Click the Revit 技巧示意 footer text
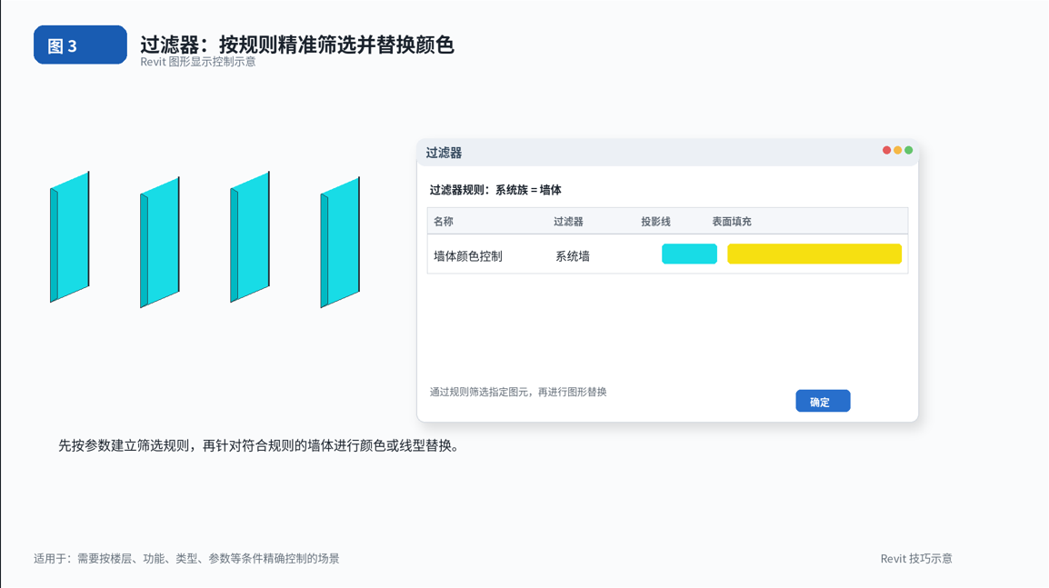 (x=916, y=559)
